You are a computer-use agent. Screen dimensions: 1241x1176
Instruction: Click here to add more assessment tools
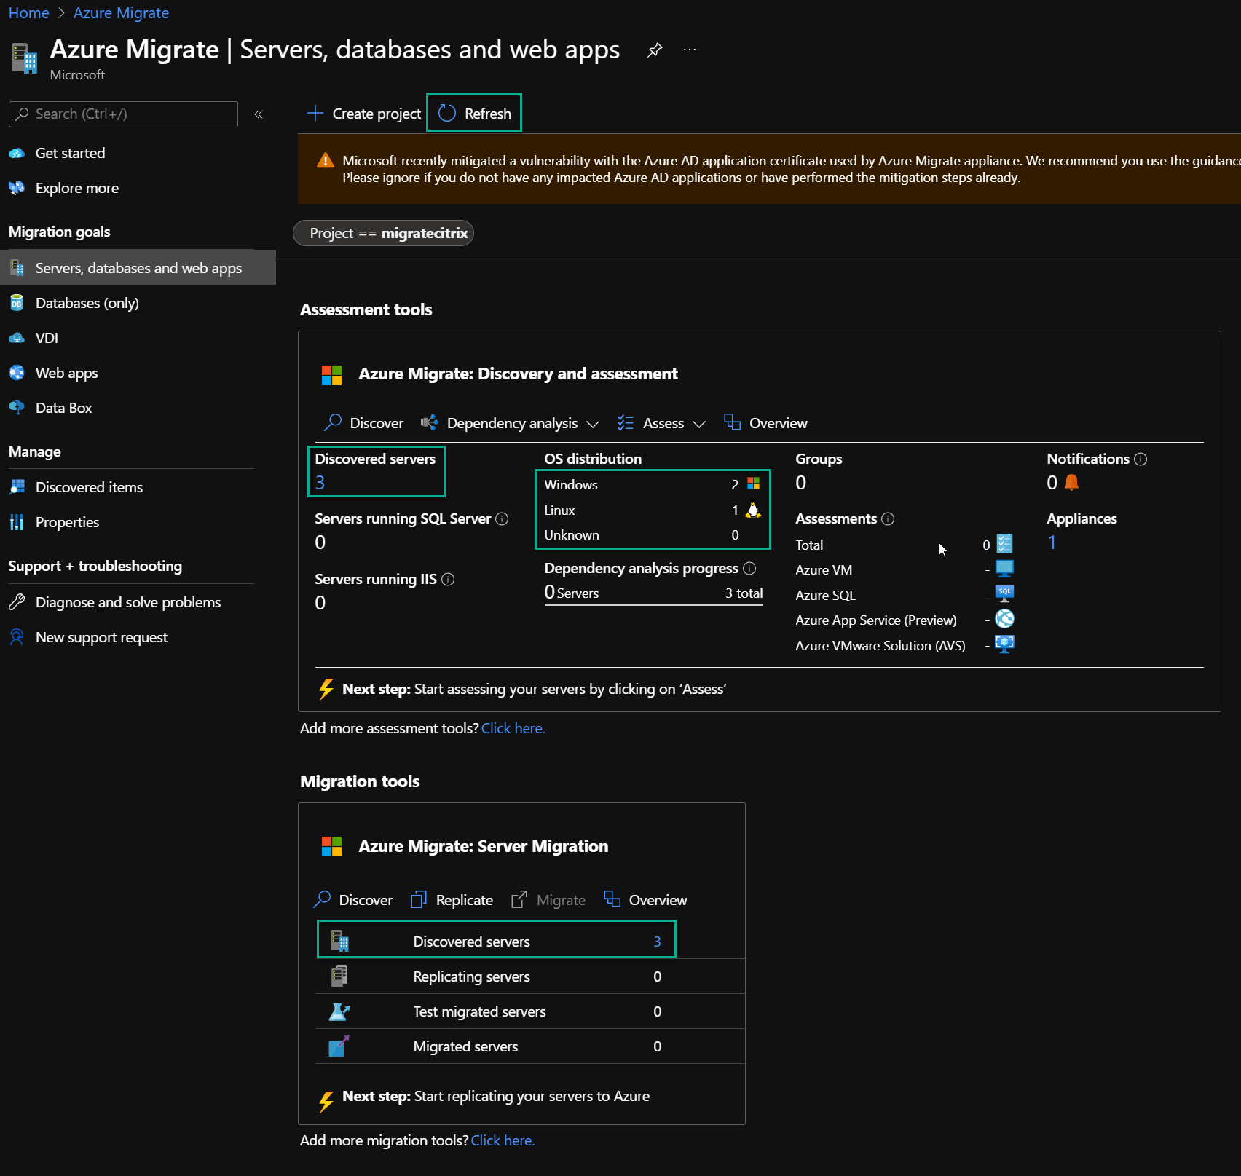coord(513,728)
